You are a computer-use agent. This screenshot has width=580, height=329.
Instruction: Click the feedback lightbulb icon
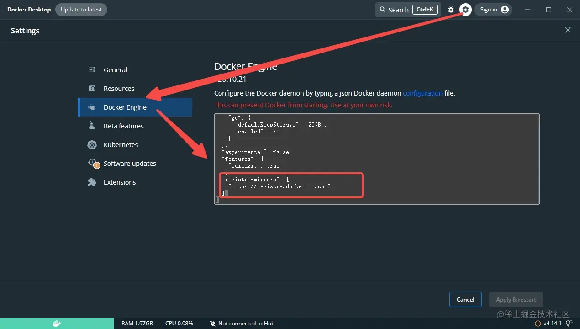pyautogui.click(x=568, y=323)
